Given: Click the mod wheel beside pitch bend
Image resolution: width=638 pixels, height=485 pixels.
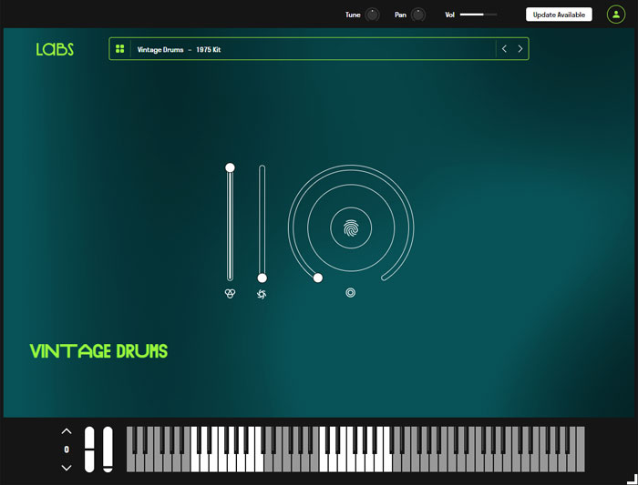Looking at the screenshot, I should click(x=108, y=450).
